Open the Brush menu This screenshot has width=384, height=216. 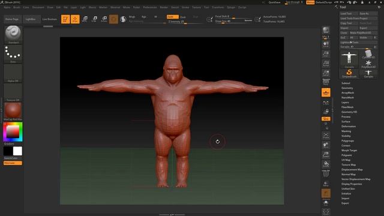point(17,7)
